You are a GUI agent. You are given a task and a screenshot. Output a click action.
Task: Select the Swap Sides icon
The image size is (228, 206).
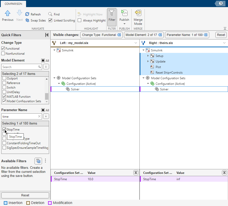[x=27, y=20]
